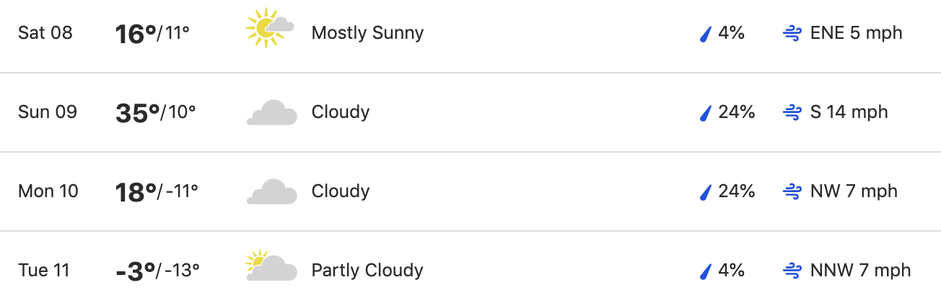This screenshot has height=308, width=941.
Task: Click the Mostly Sunny weather icon for Saturday
Action: (271, 29)
